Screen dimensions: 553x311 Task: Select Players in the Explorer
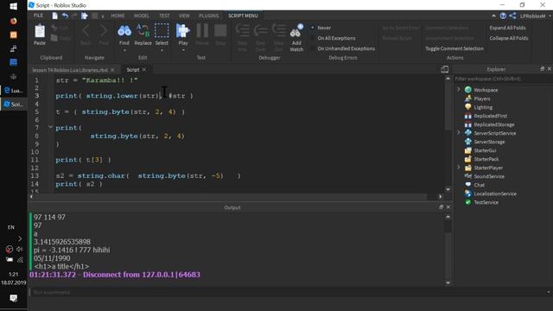point(482,98)
